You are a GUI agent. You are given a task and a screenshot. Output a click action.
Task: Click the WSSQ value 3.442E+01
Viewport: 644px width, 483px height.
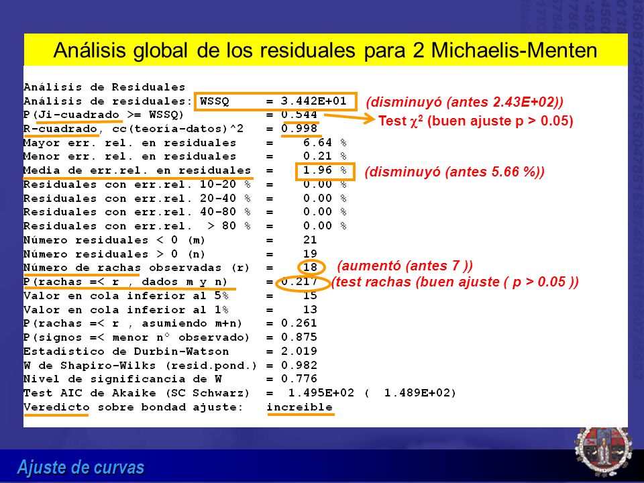314,101
